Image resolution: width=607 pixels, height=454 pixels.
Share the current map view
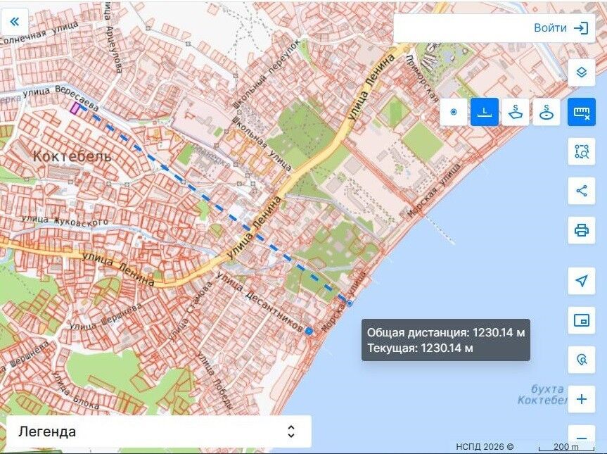coord(582,191)
